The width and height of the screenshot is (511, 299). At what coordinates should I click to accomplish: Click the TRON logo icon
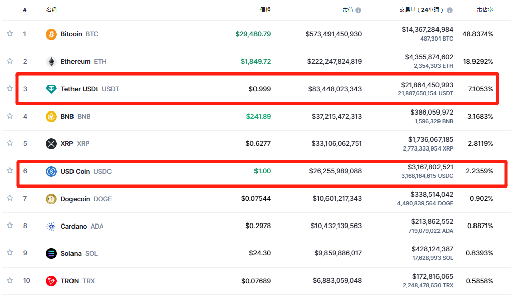tap(51, 281)
